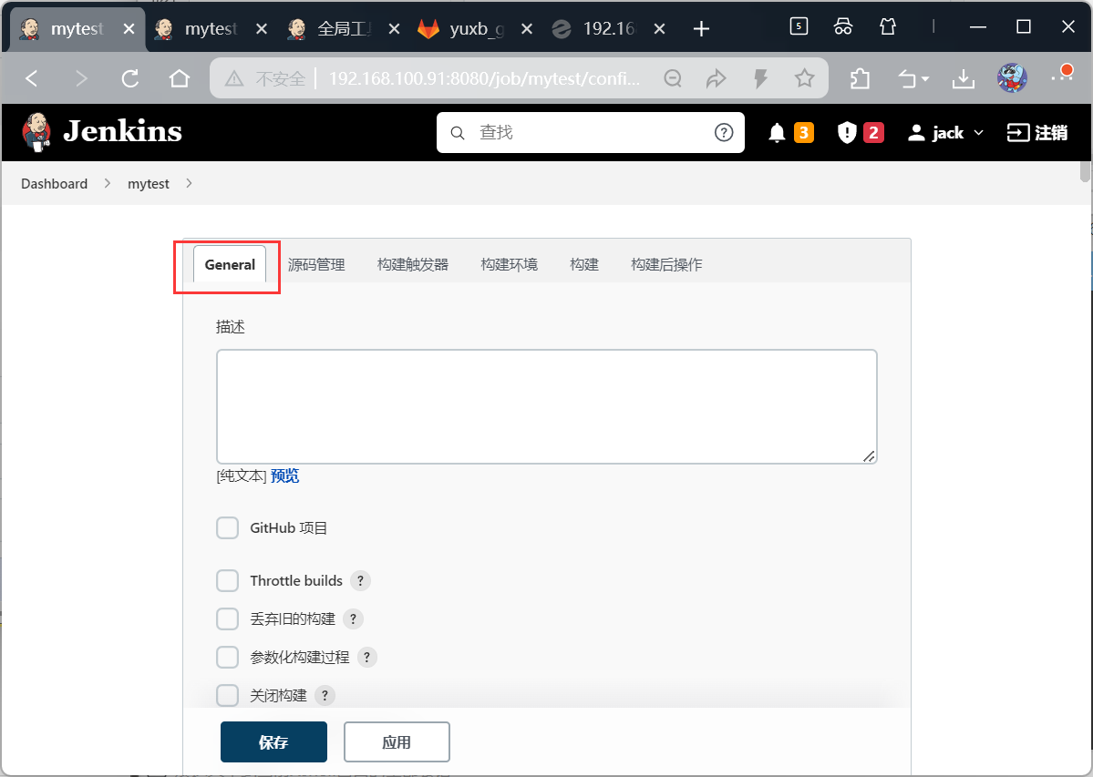Click the 注销 logout link
The width and height of the screenshot is (1093, 777).
coord(1037,132)
